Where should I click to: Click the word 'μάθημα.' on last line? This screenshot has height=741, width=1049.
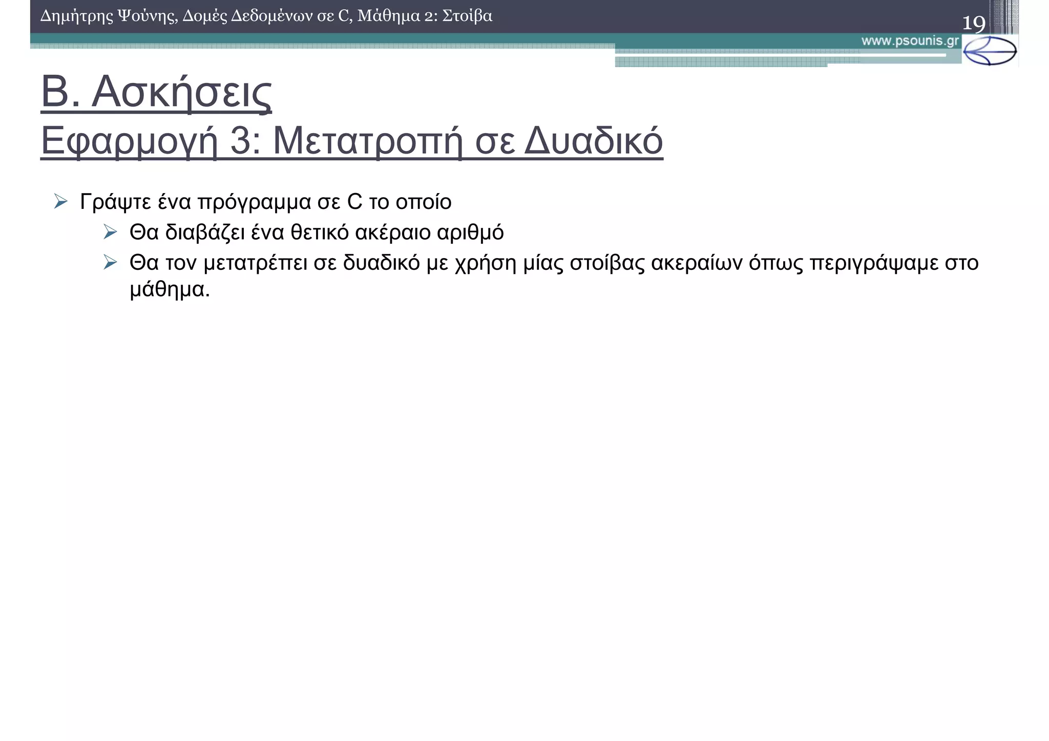(x=170, y=290)
